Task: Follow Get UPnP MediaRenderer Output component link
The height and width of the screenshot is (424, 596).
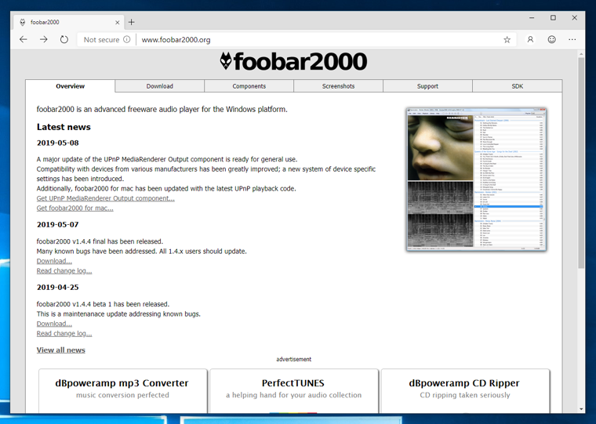Action: pyautogui.click(x=106, y=198)
